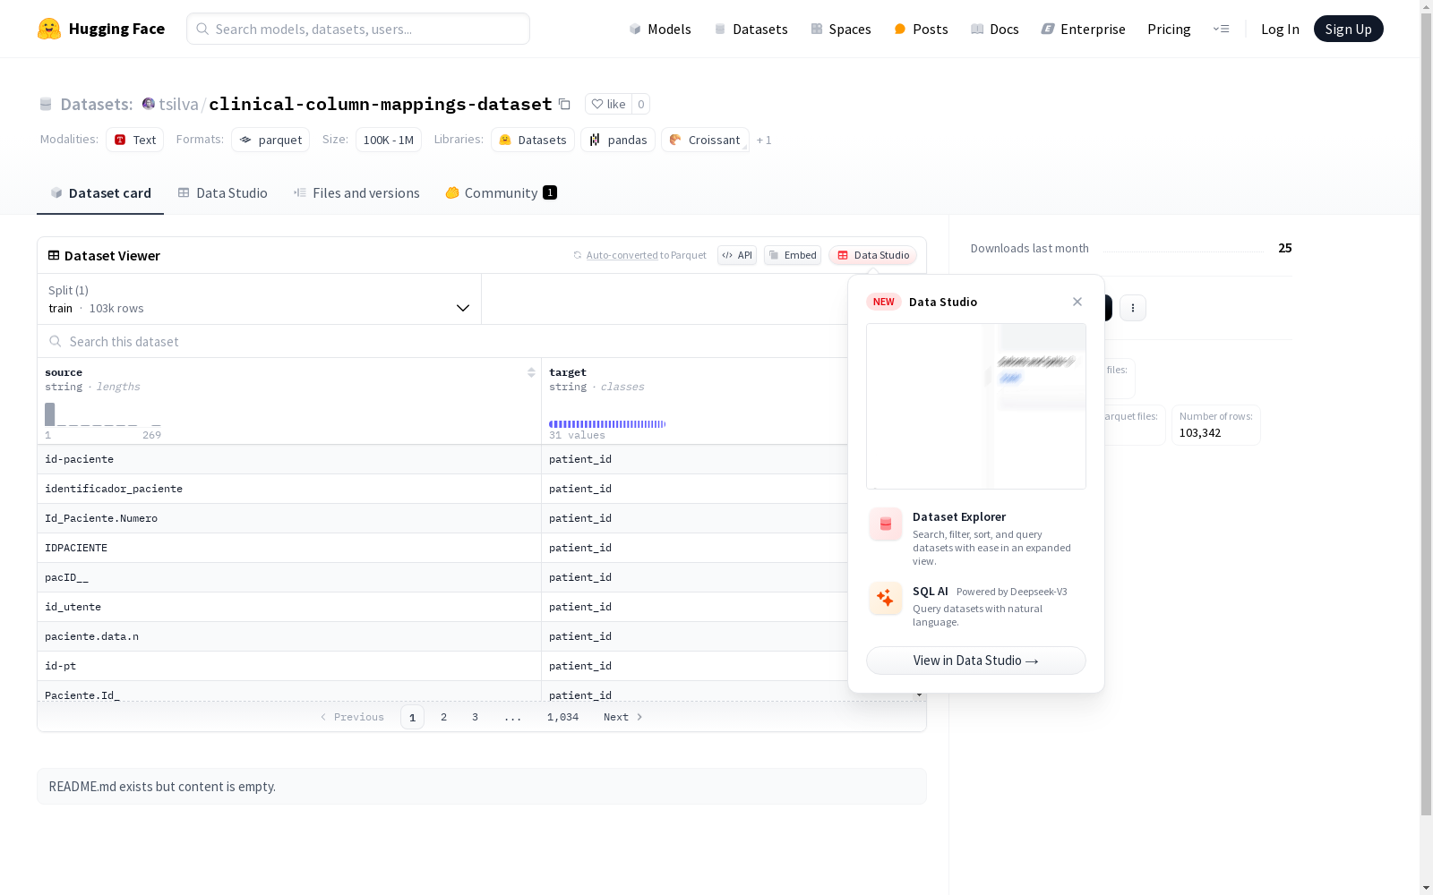Select the id-paciente source cell

[289, 459]
